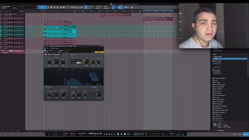Toggle the Browse panel
249x140 pixels.
[245, 135]
